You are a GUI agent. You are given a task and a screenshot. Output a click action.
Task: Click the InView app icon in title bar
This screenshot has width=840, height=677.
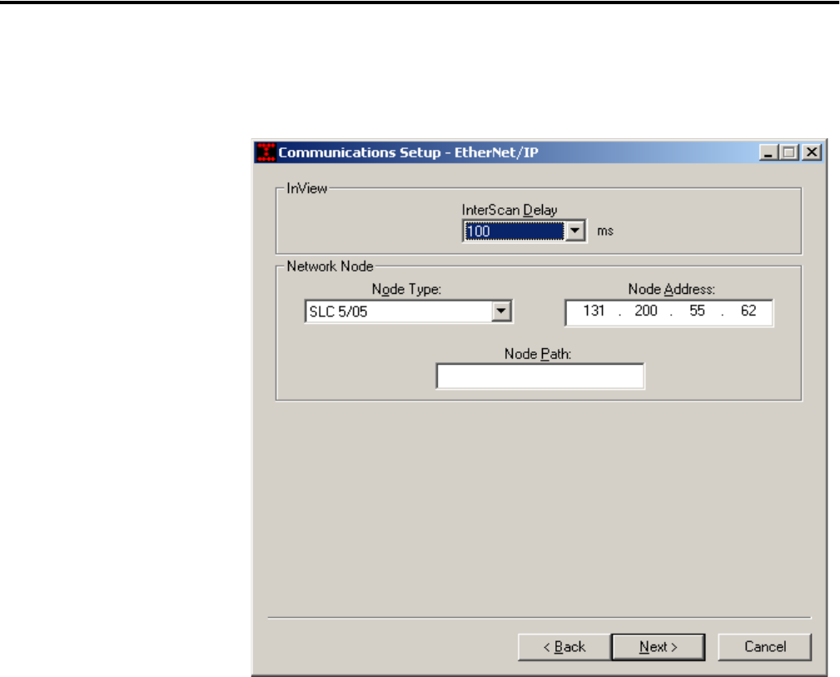[x=266, y=152]
